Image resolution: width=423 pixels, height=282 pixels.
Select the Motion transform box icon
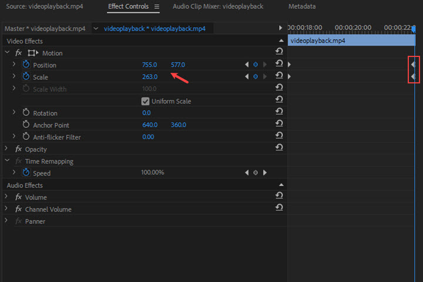(x=33, y=53)
